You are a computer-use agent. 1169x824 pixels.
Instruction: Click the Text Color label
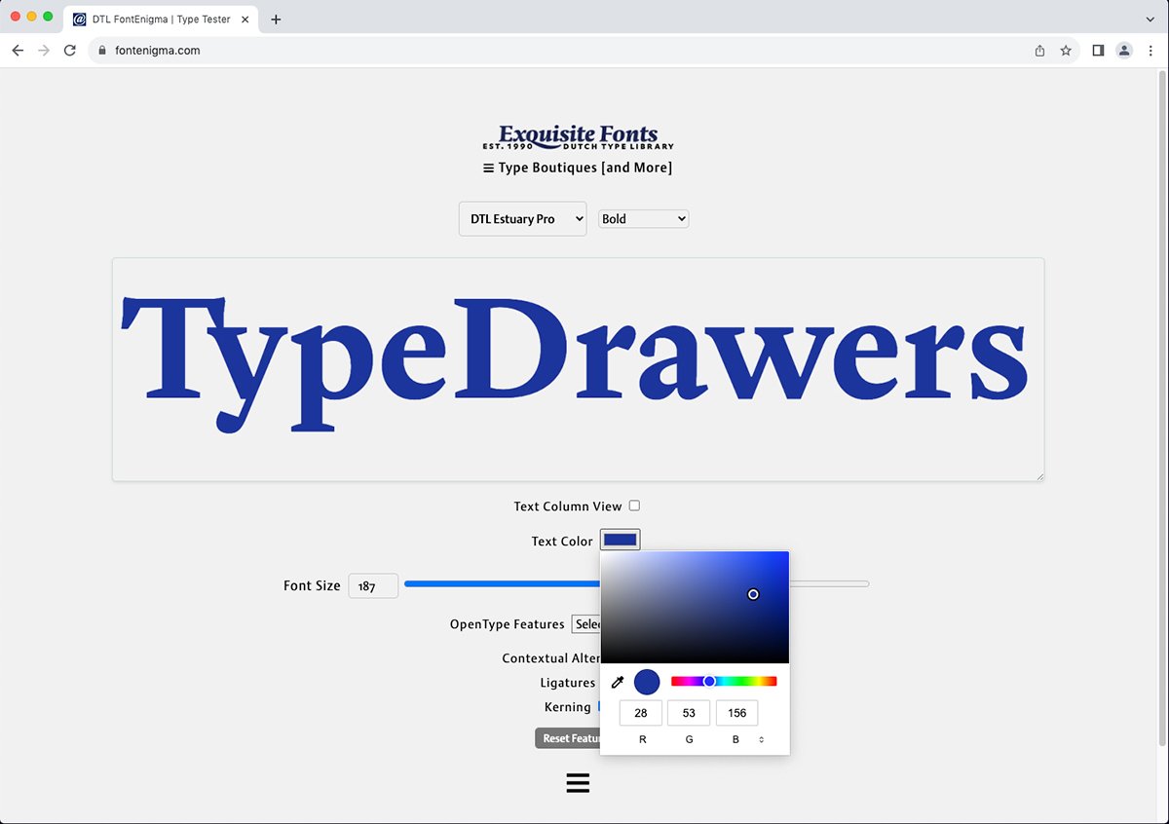pyautogui.click(x=562, y=542)
